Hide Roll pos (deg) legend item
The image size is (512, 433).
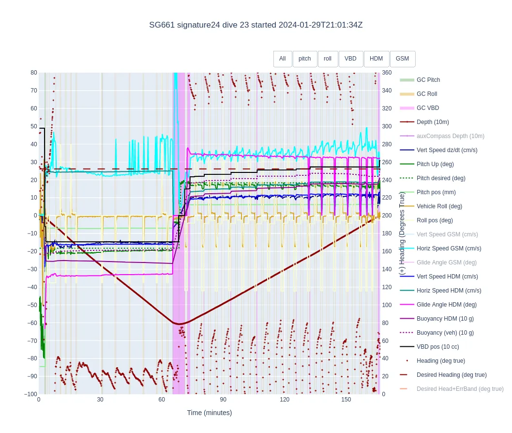coord(426,220)
